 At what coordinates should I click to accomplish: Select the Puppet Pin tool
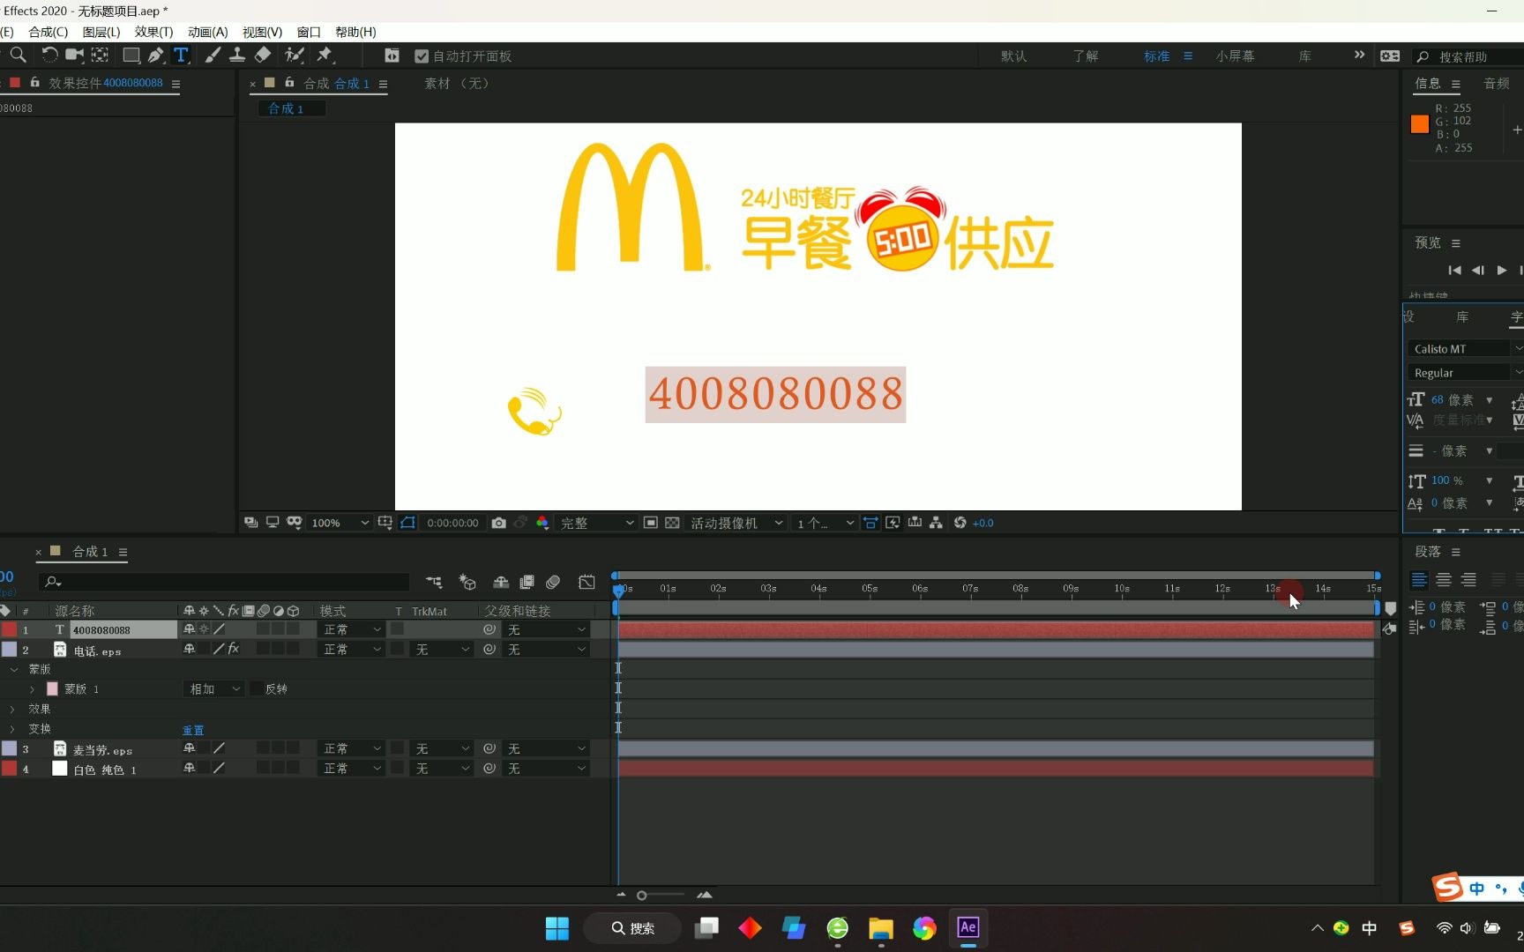coord(325,55)
